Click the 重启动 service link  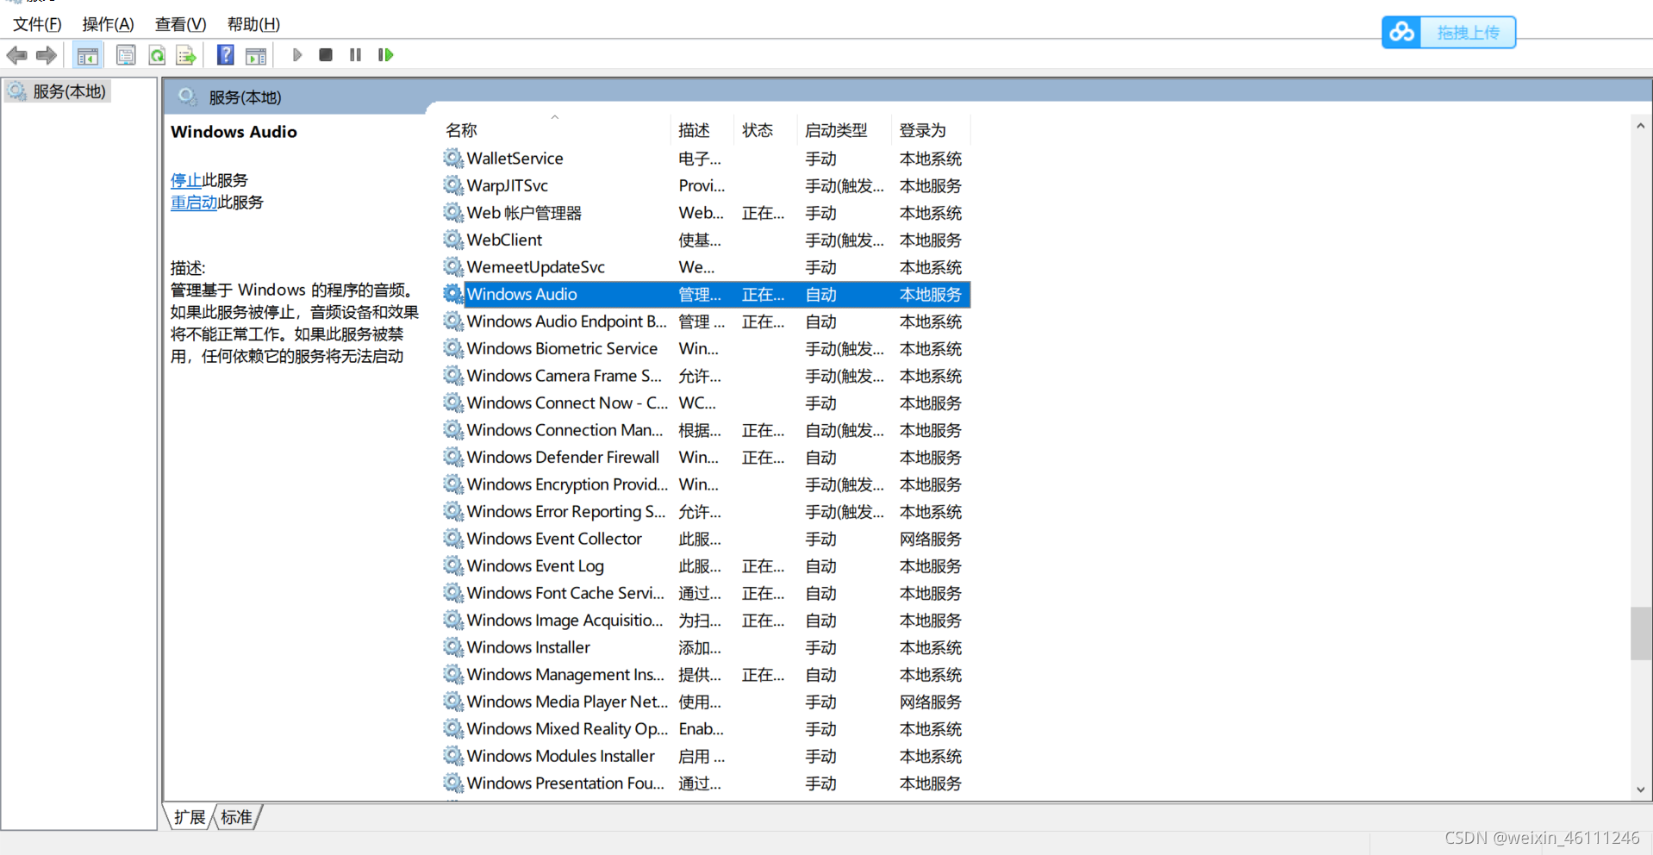coord(194,203)
